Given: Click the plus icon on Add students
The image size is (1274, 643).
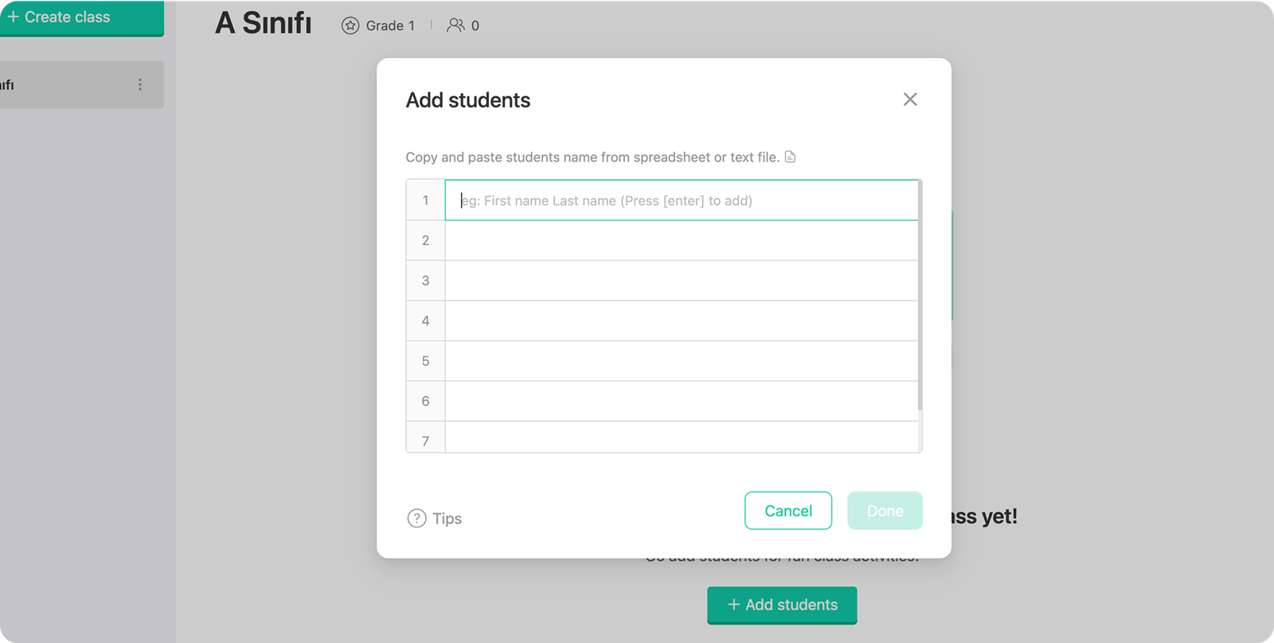Looking at the screenshot, I should coord(734,605).
